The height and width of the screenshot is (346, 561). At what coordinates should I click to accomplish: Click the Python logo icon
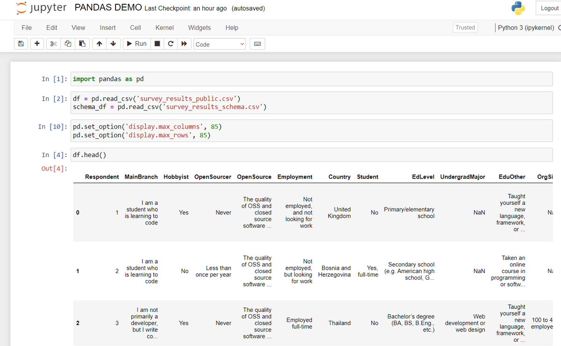click(x=518, y=8)
